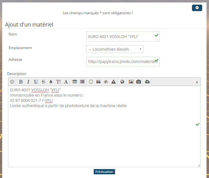Insert a warning triangle block
The image size is (209, 178).
[x=113, y=82]
